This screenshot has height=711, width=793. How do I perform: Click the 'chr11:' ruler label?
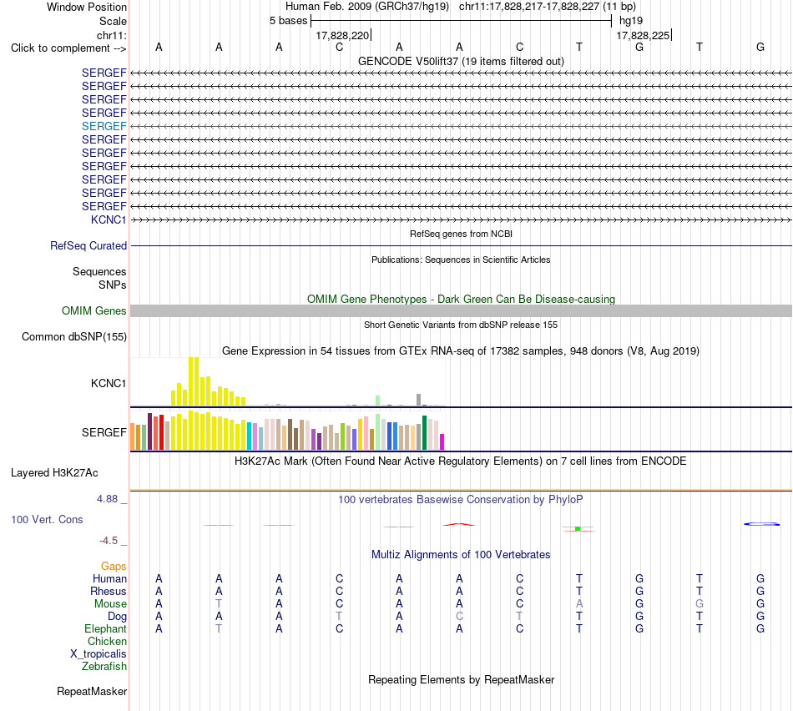coord(111,35)
